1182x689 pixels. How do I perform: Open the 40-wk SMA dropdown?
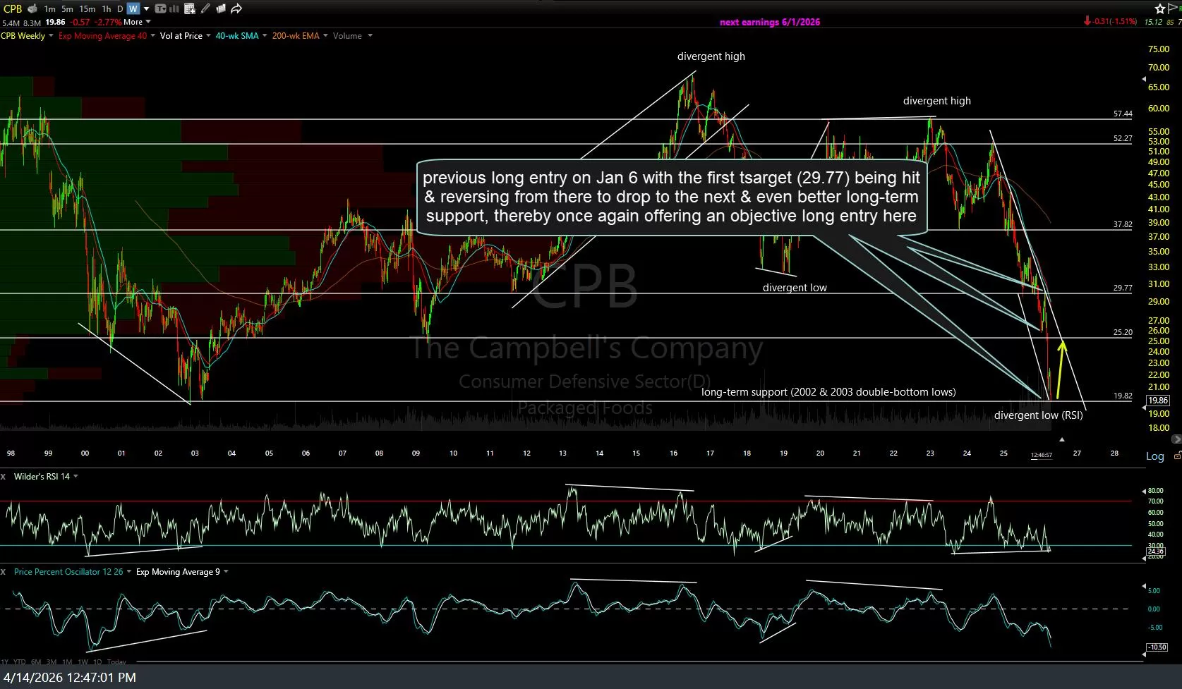coord(265,36)
